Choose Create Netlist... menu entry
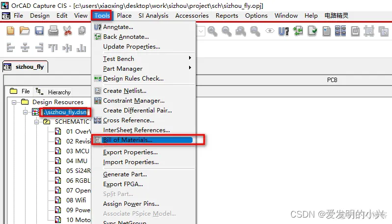 143,91
